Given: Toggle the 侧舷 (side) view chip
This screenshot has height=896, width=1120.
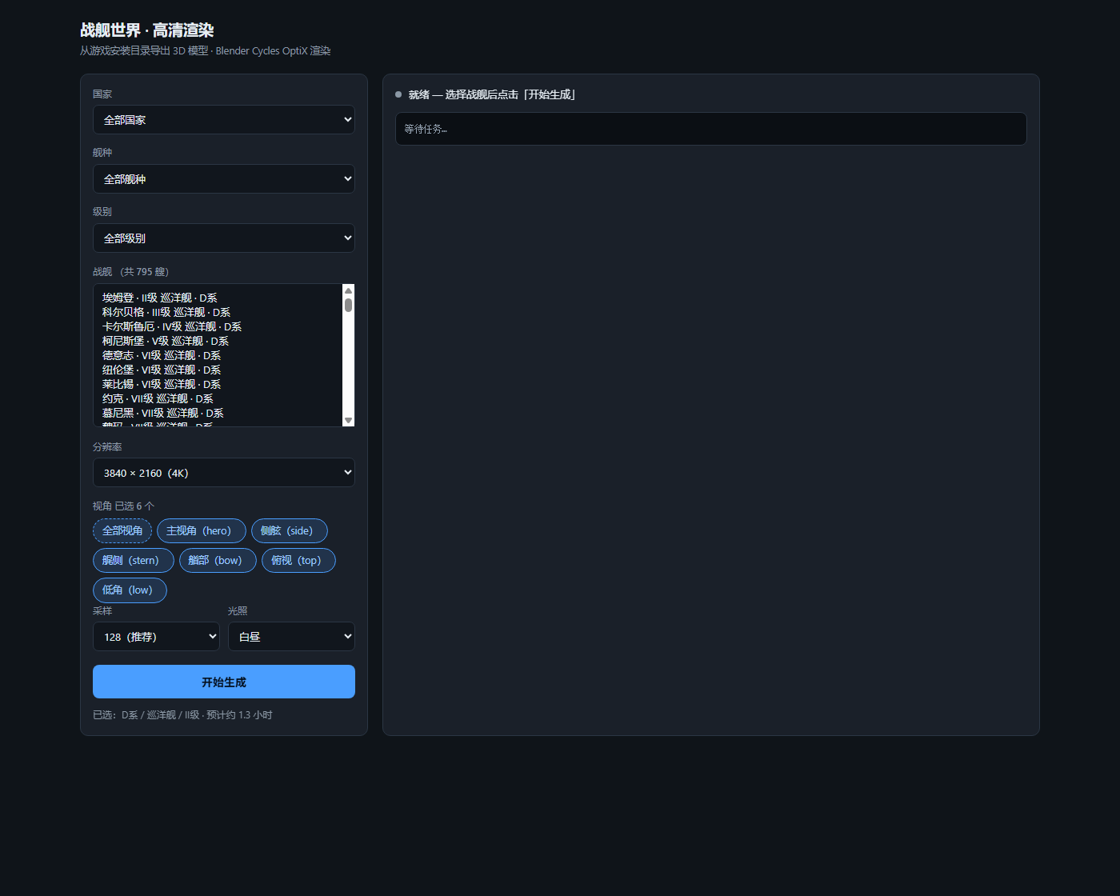Looking at the screenshot, I should (290, 531).
